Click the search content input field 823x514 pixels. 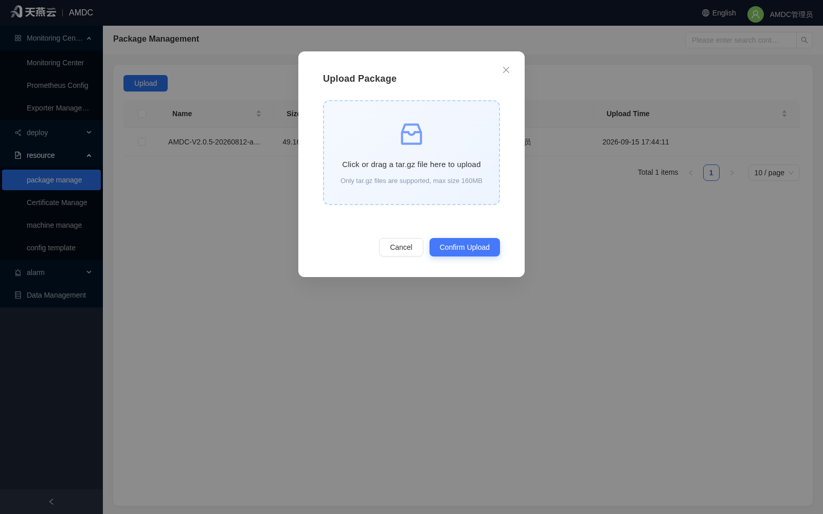point(741,40)
